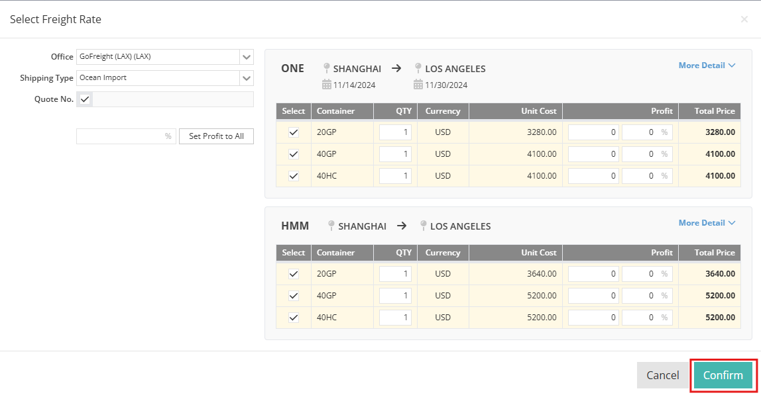
Task: Open the Office dropdown
Action: tap(246, 57)
